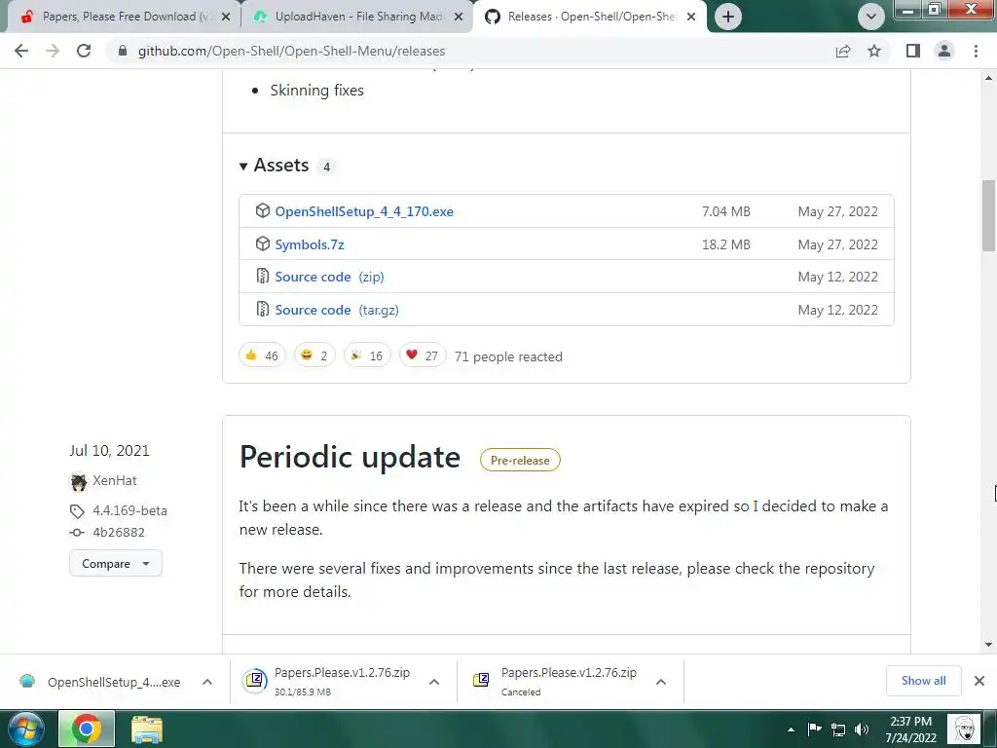The image size is (997, 748).
Task: Download Source code (tar.gz)
Action: click(336, 311)
